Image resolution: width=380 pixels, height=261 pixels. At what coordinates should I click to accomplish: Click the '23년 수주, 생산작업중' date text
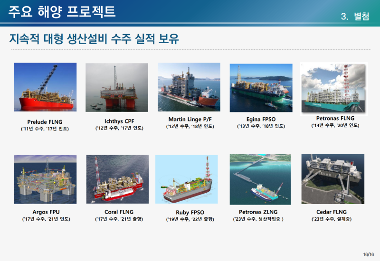(258, 219)
